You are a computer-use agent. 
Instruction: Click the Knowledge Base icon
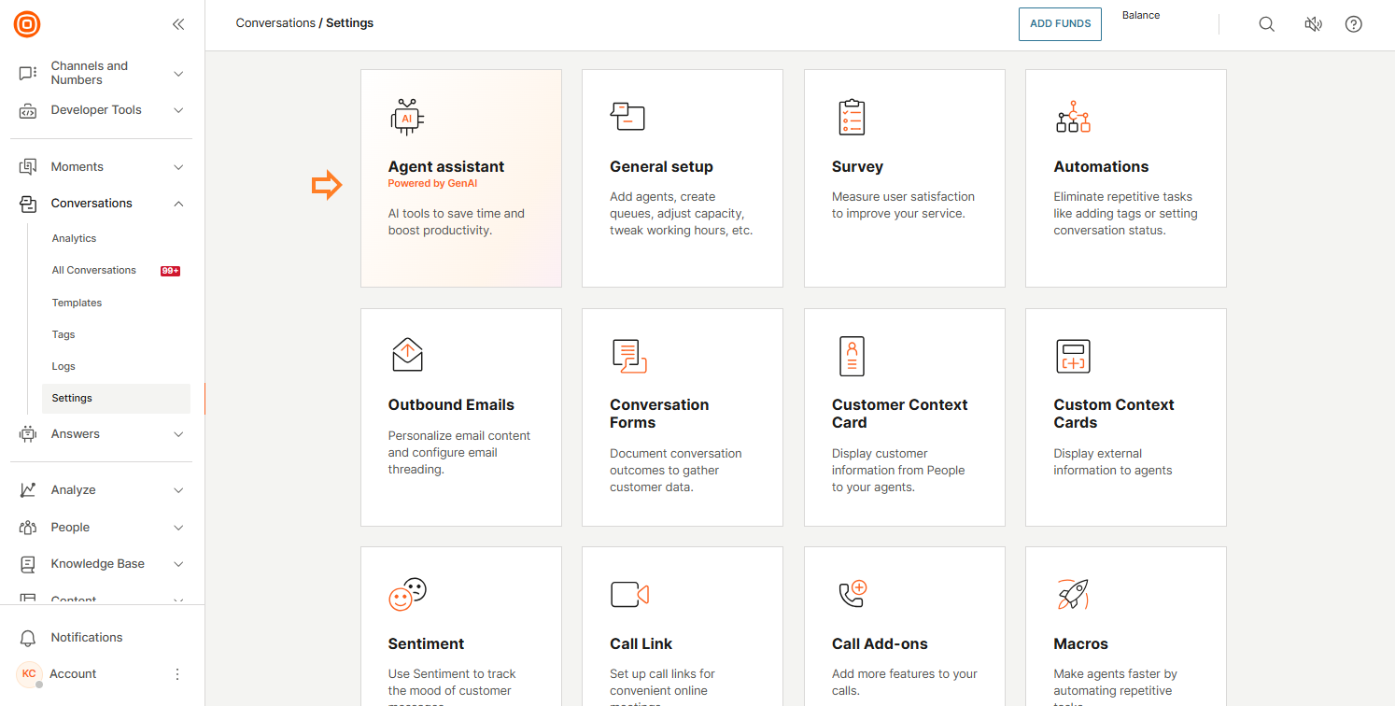28,564
